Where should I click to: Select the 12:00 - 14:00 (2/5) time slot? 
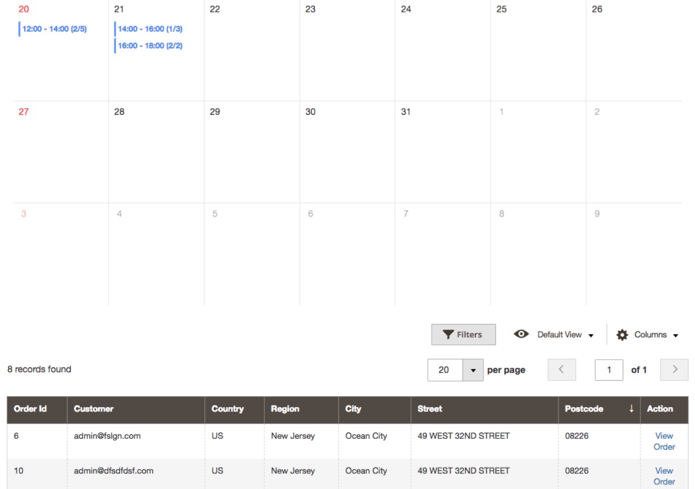54,29
